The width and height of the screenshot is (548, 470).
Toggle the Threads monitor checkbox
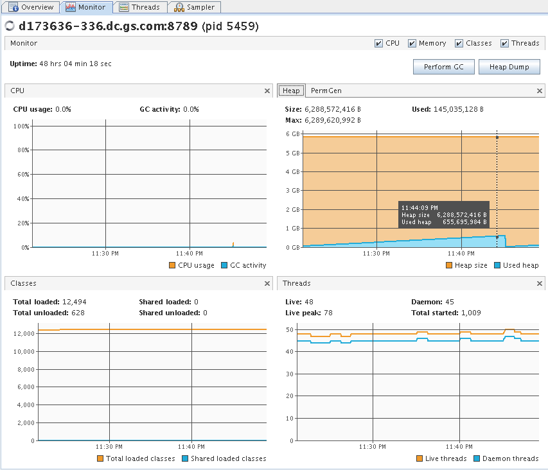pos(504,44)
